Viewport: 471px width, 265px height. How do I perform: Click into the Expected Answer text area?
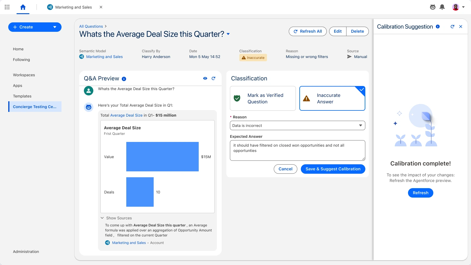[x=298, y=150]
